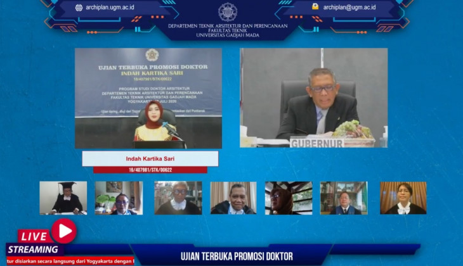Click the globe icon beside archiplan.ugm.ac.id
This screenshot has height=266, width=463.
coord(79,8)
